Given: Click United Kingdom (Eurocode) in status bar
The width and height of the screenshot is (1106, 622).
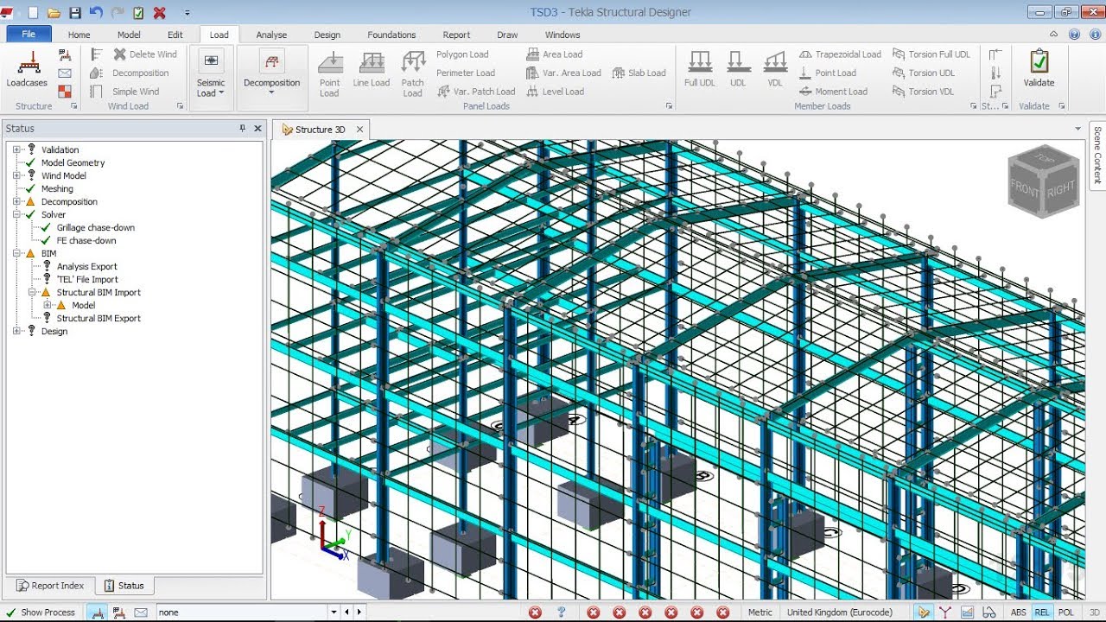Looking at the screenshot, I should click(x=839, y=612).
